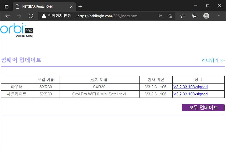Click the 현재 버전 column header
This screenshot has height=151, width=226.
point(156,80)
